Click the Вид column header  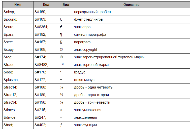(66, 5)
